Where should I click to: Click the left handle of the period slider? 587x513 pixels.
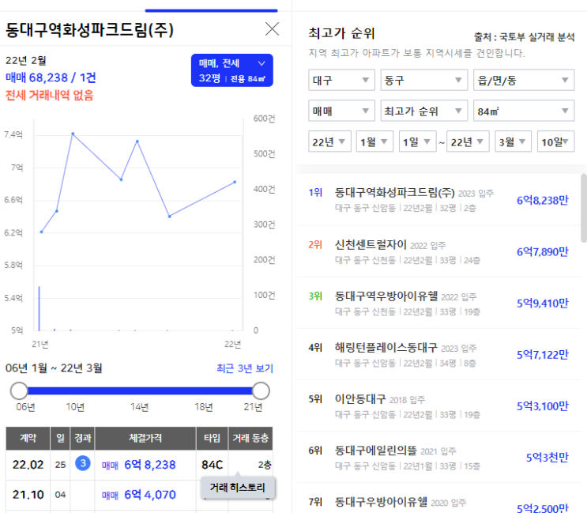[19, 391]
